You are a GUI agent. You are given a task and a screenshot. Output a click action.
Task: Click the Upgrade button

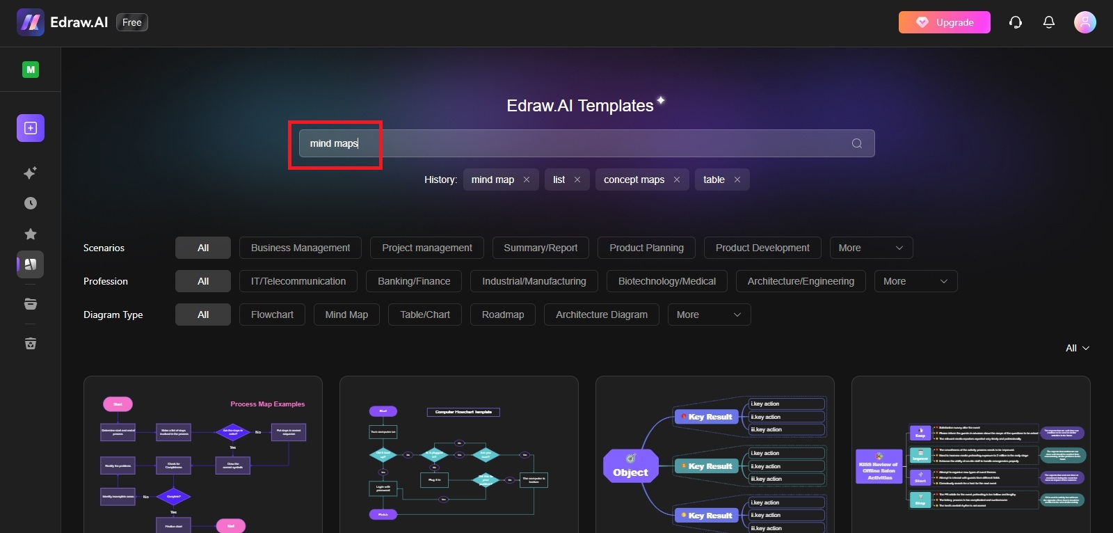coord(945,22)
